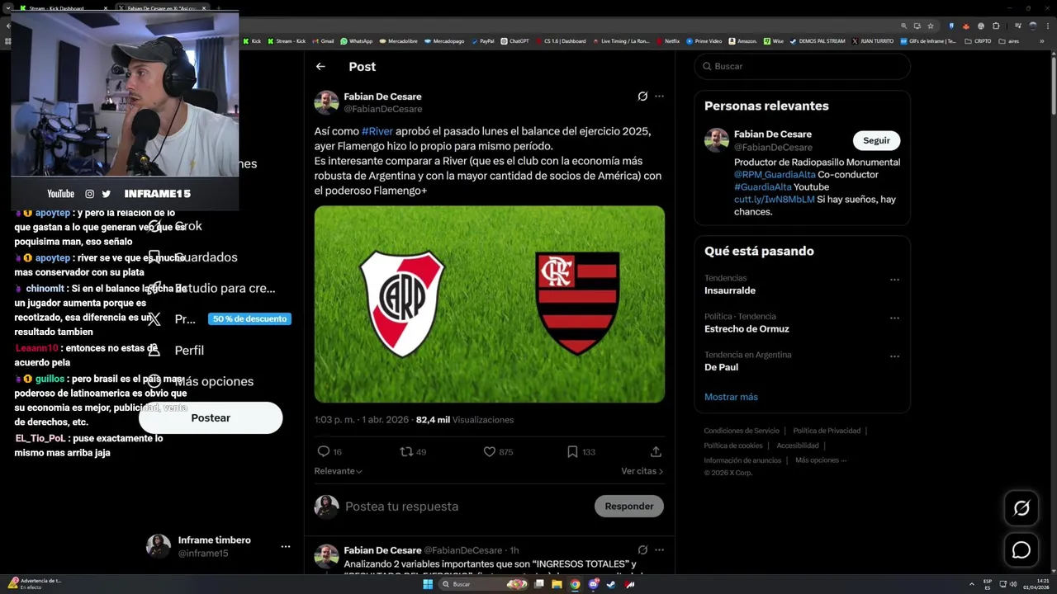
Task: Open three-dot options on Fabian's main post
Action: (659, 97)
